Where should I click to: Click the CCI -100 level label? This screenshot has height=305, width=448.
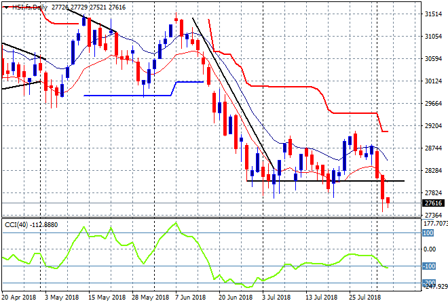click(x=429, y=266)
